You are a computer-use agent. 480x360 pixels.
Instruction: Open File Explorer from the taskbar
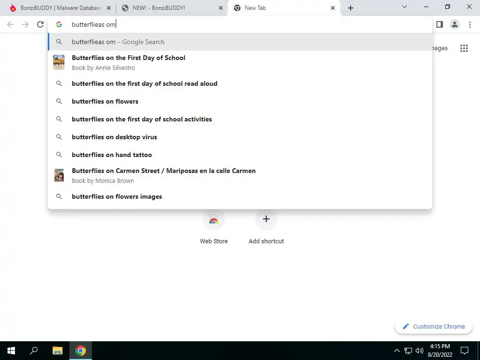coord(57,351)
